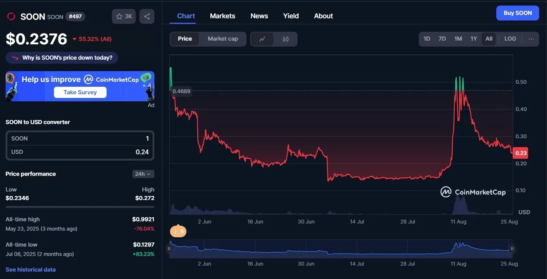Screen dimensions: 547x279
Task: Select the Price toggle
Action: (x=185, y=39)
